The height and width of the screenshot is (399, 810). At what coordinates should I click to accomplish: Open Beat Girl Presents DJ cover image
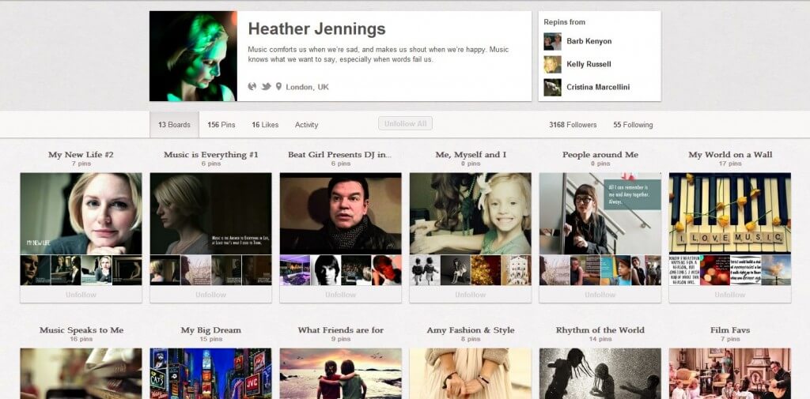[340, 213]
